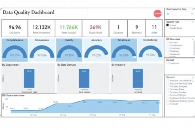The width and height of the screenshot is (195, 130).
Task: Check the SIC Code element checkbox
Action: point(168,104)
